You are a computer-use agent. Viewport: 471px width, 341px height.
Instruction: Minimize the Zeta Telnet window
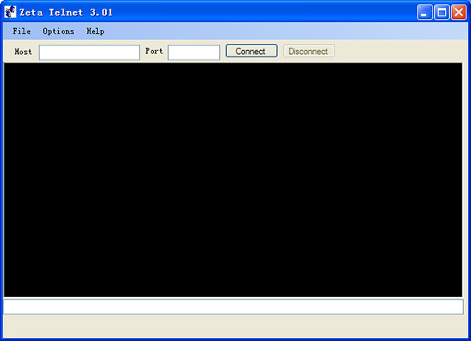(425, 13)
